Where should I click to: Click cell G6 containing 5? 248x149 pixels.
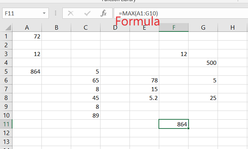203,80
